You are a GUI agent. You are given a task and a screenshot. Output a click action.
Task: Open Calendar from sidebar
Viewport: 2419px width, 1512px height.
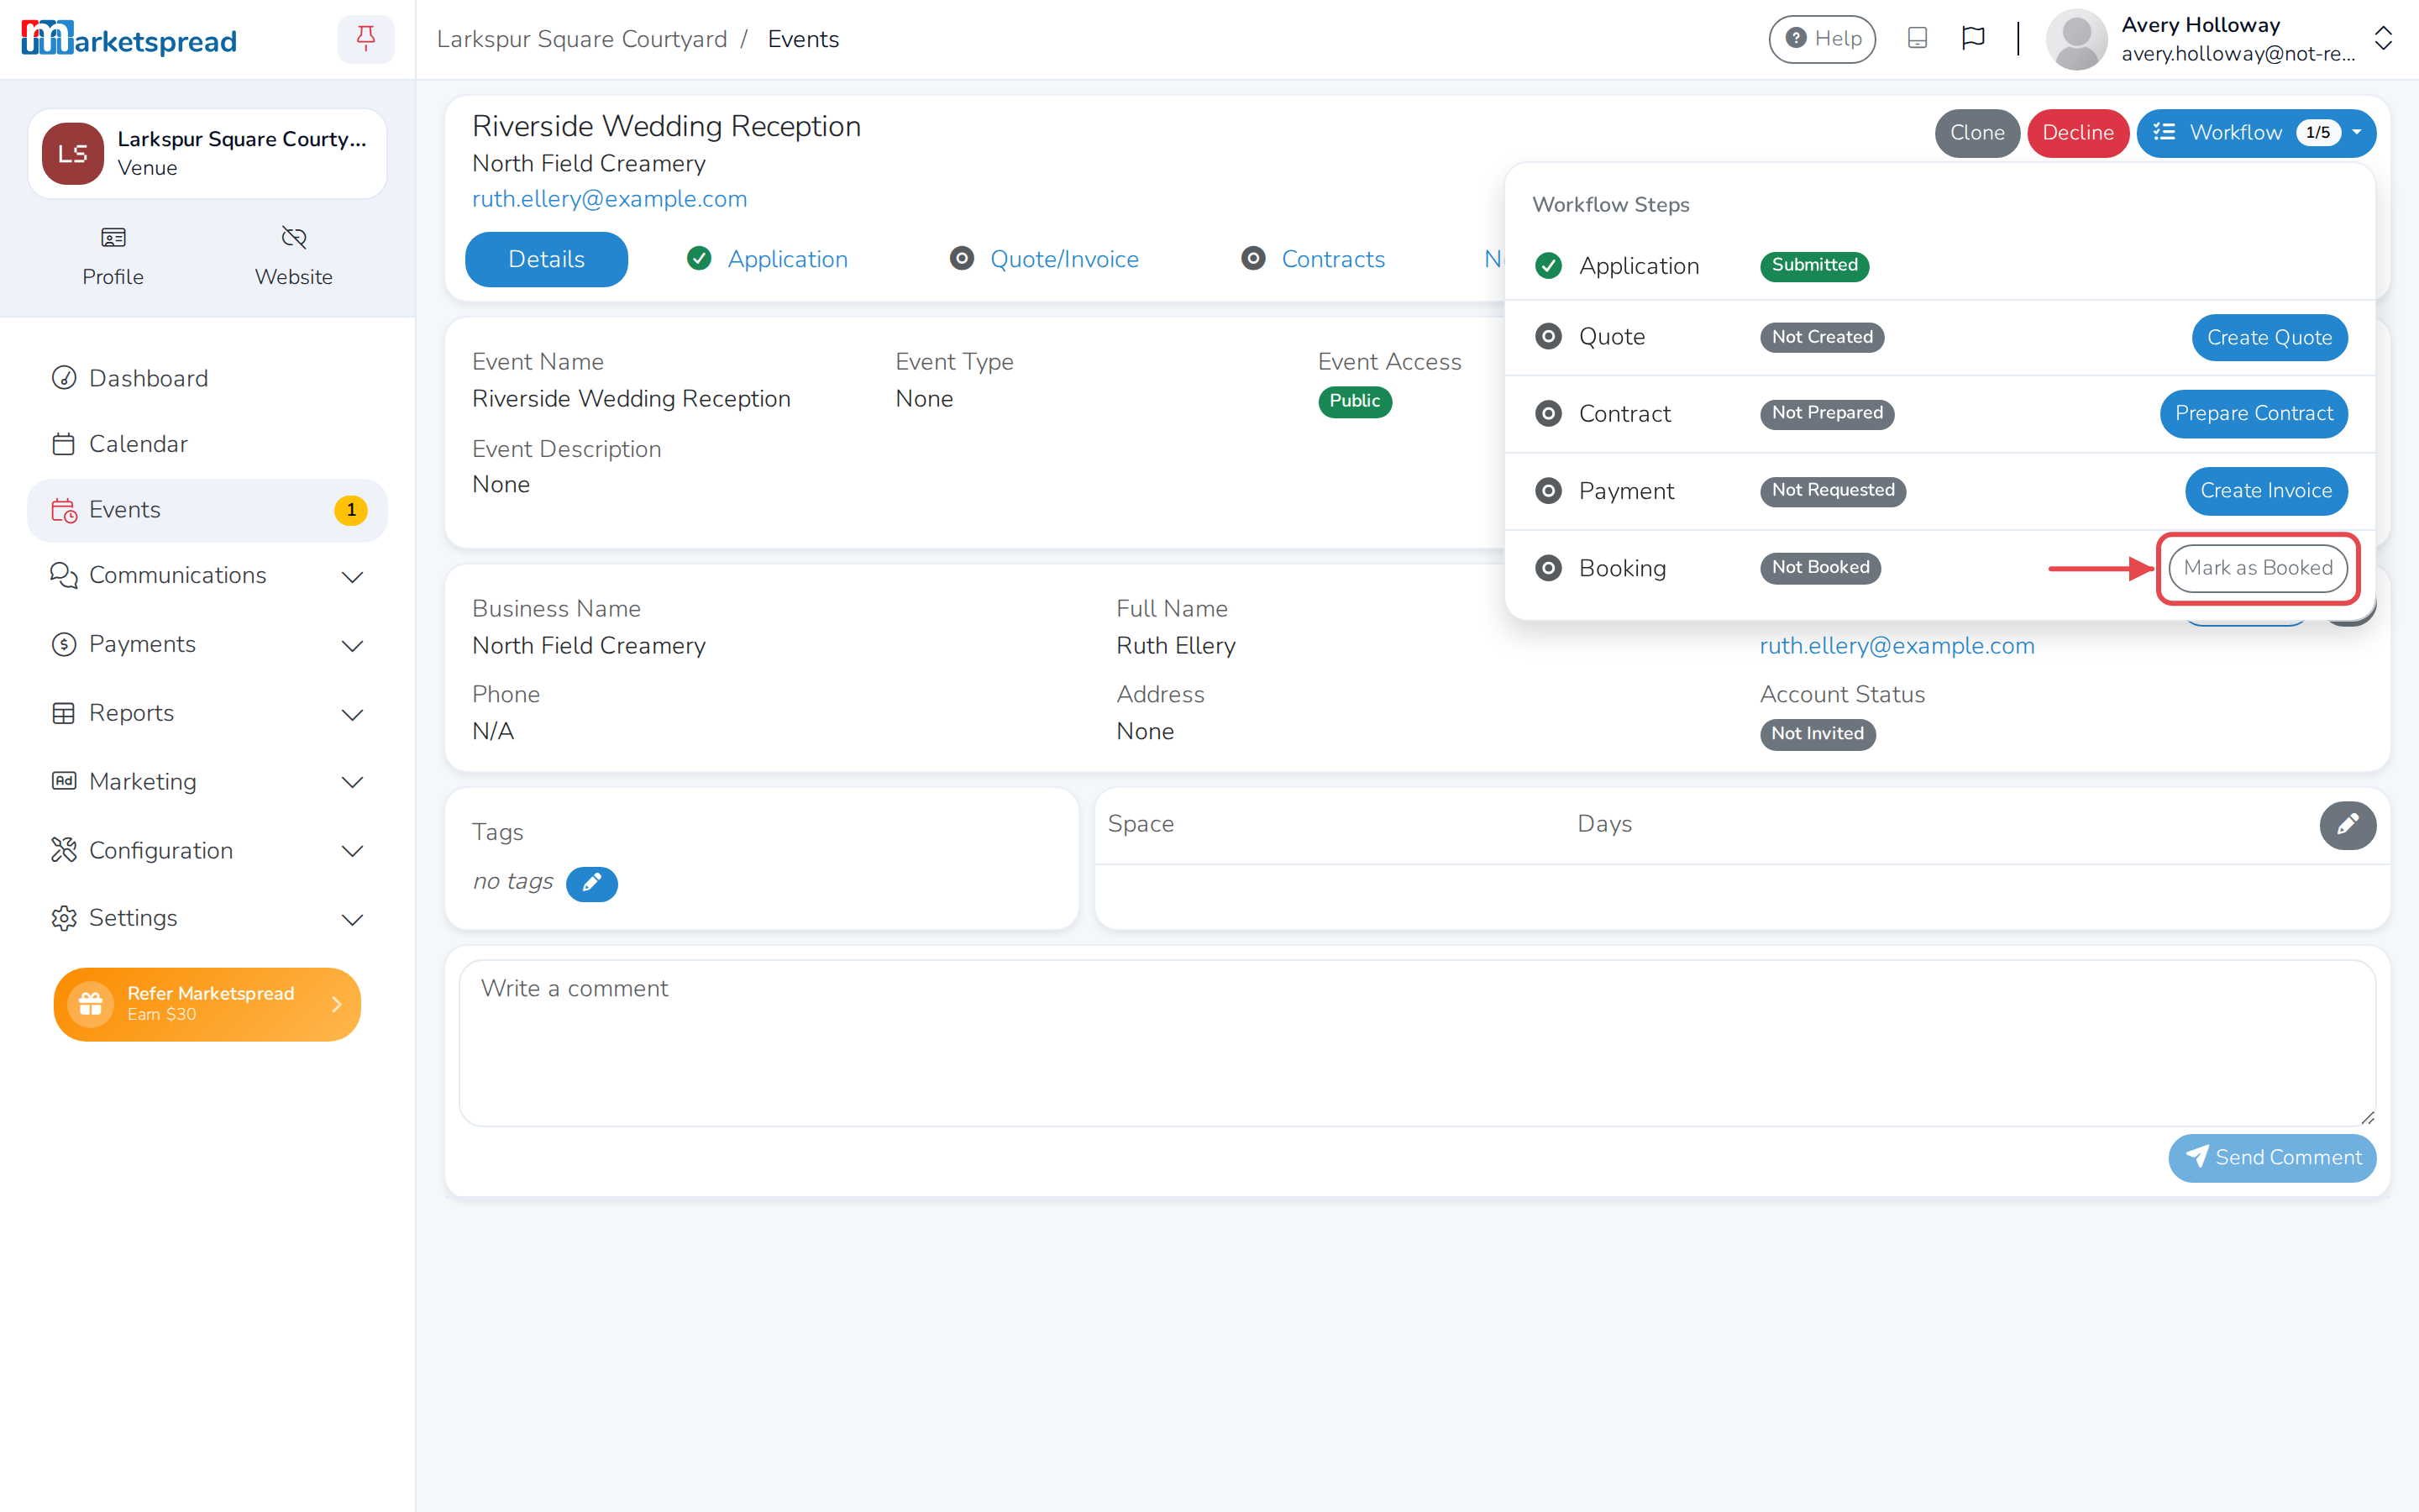[207, 444]
